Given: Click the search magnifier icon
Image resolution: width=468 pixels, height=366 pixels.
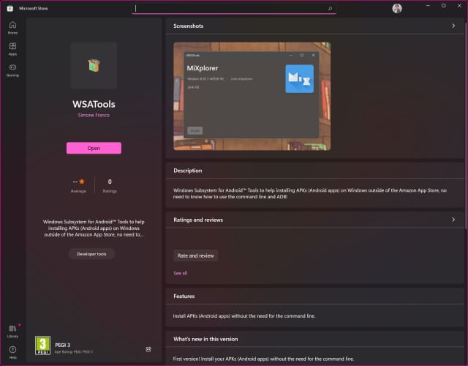Looking at the screenshot, I should coord(330,8).
